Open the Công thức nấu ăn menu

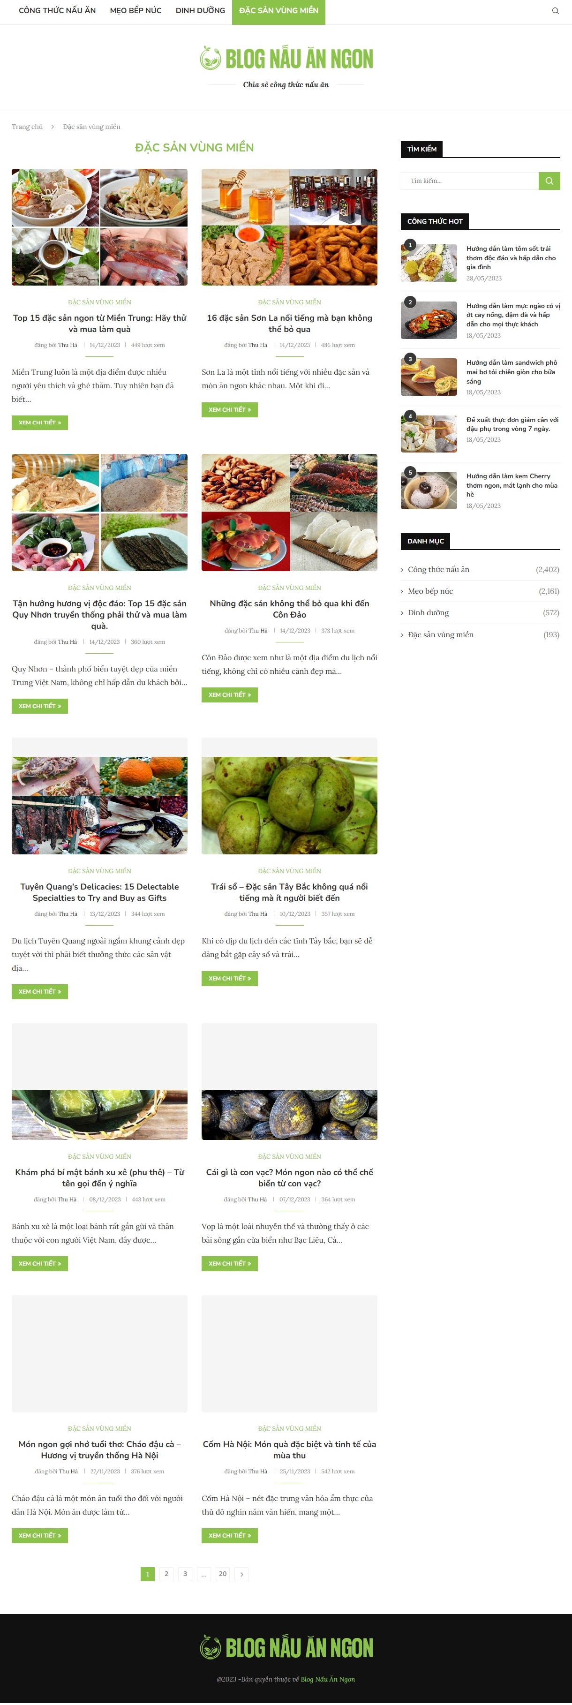click(57, 11)
